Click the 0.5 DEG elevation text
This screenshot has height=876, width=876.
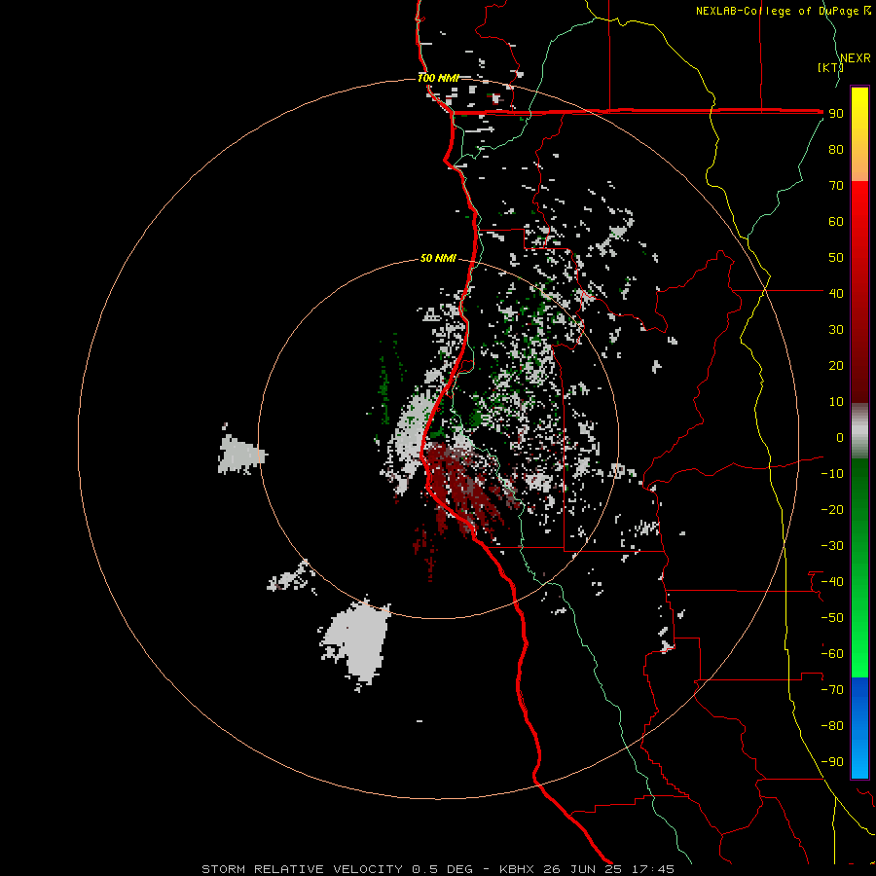443,869
